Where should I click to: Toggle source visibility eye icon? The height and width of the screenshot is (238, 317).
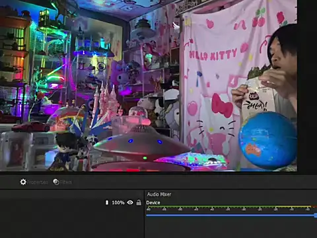coord(130,202)
